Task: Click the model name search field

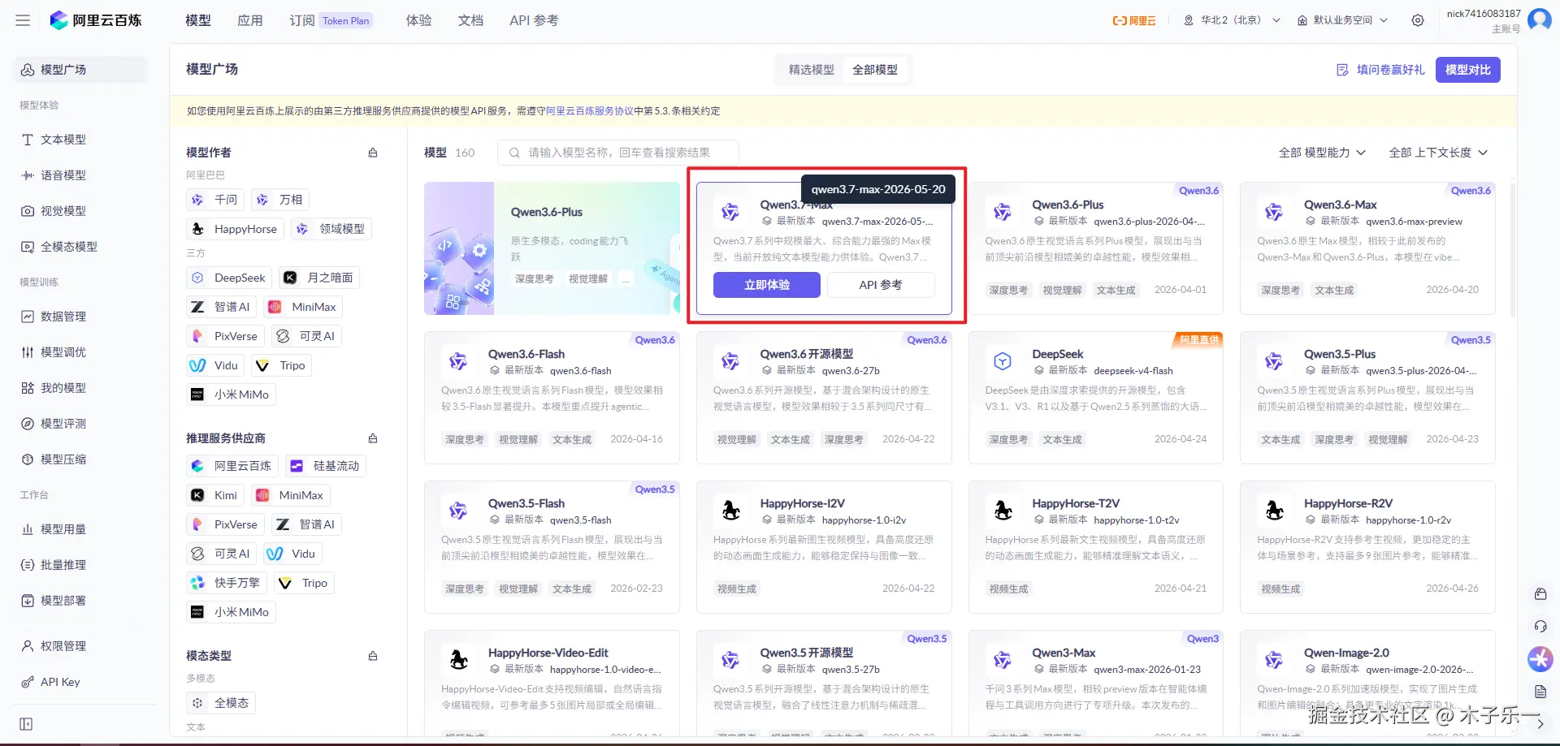Action: coord(618,153)
